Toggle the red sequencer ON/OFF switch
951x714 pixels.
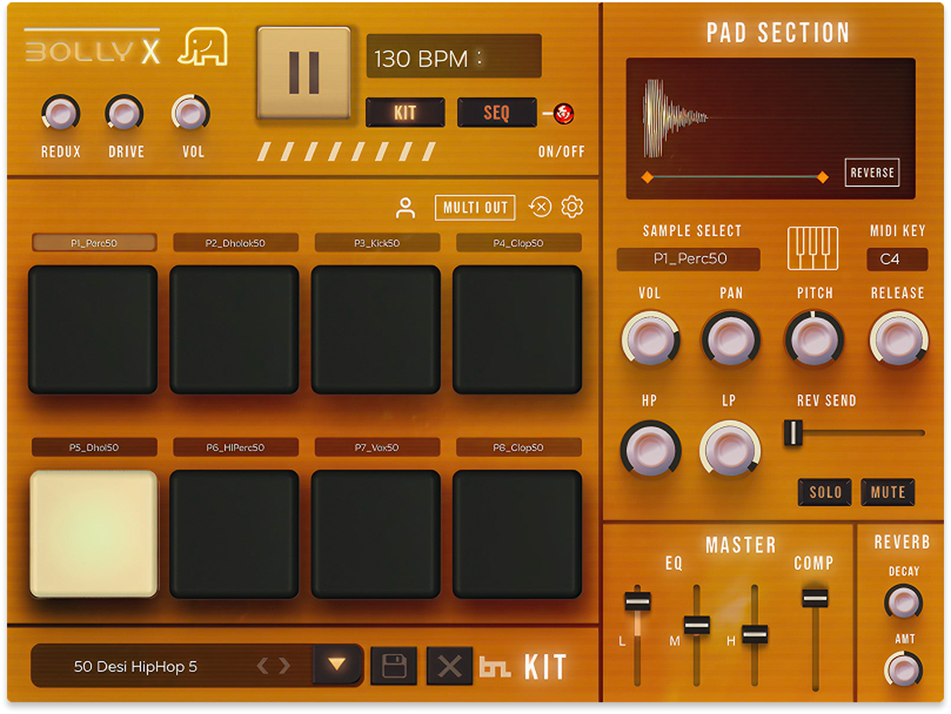click(564, 114)
